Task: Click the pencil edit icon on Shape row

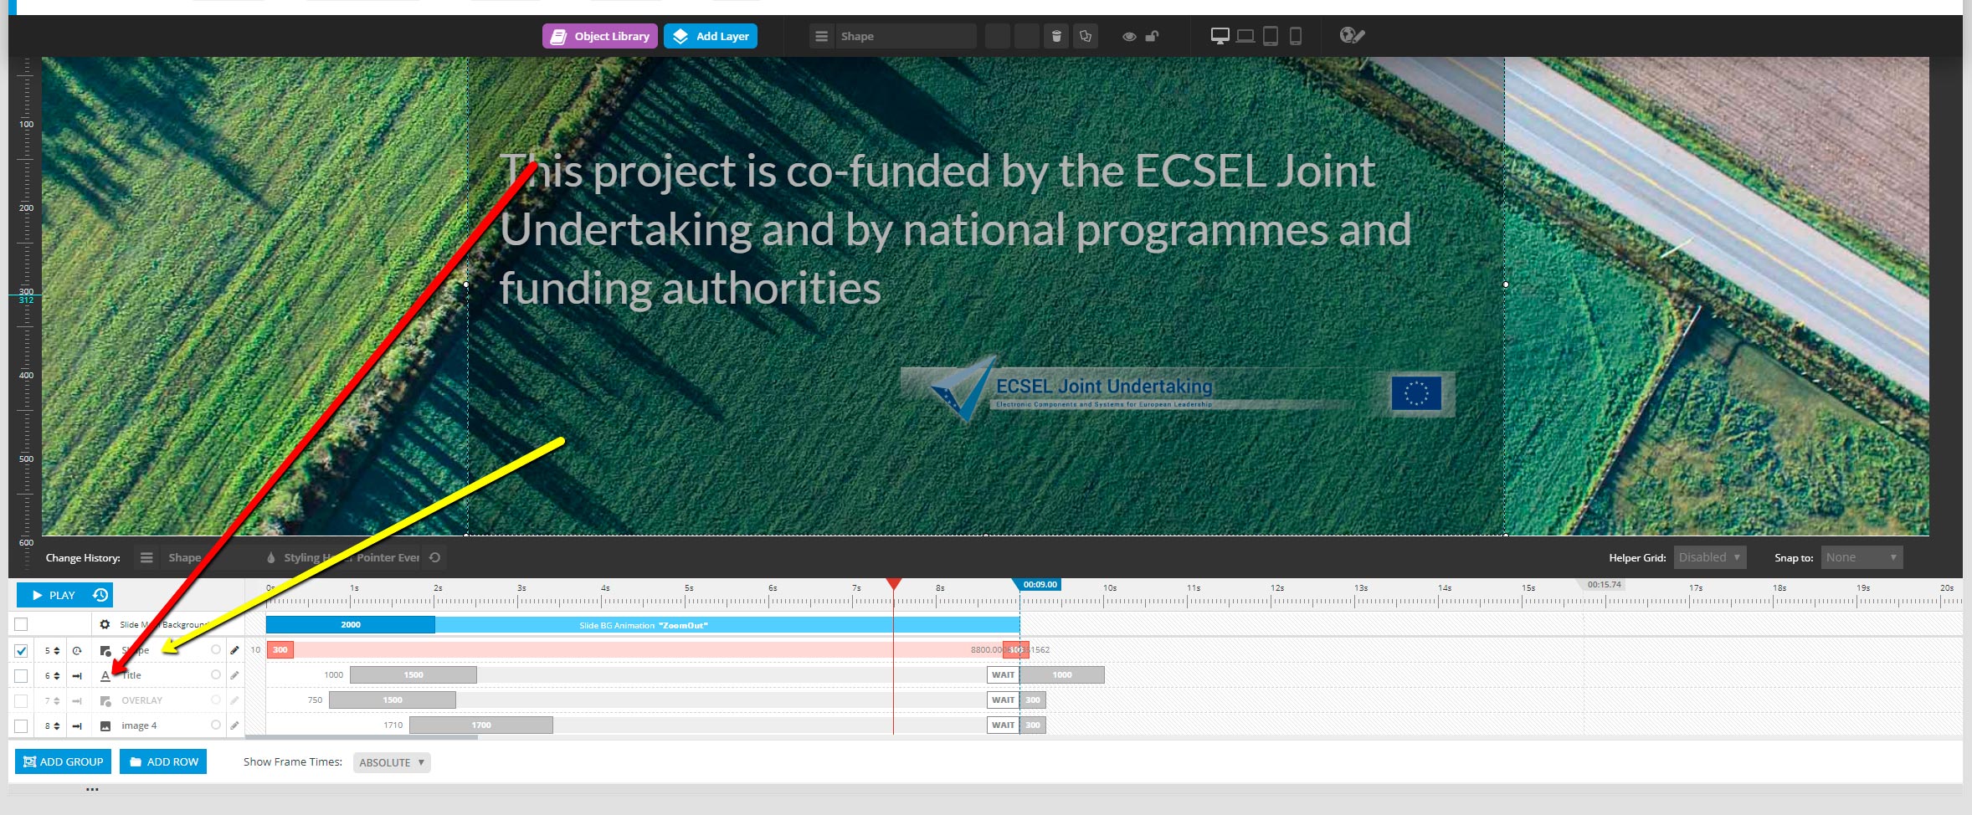Action: coord(234,650)
